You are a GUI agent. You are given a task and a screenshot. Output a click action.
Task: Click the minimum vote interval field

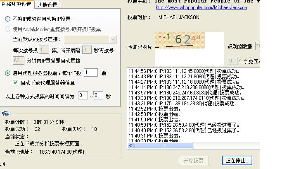(x=83, y=96)
